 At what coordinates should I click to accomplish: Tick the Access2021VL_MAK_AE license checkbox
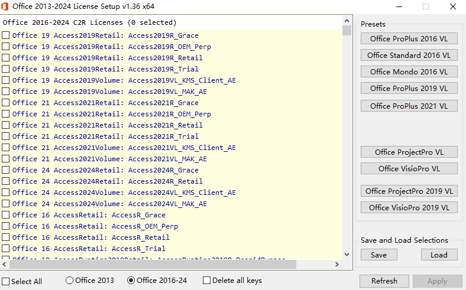tap(6, 159)
